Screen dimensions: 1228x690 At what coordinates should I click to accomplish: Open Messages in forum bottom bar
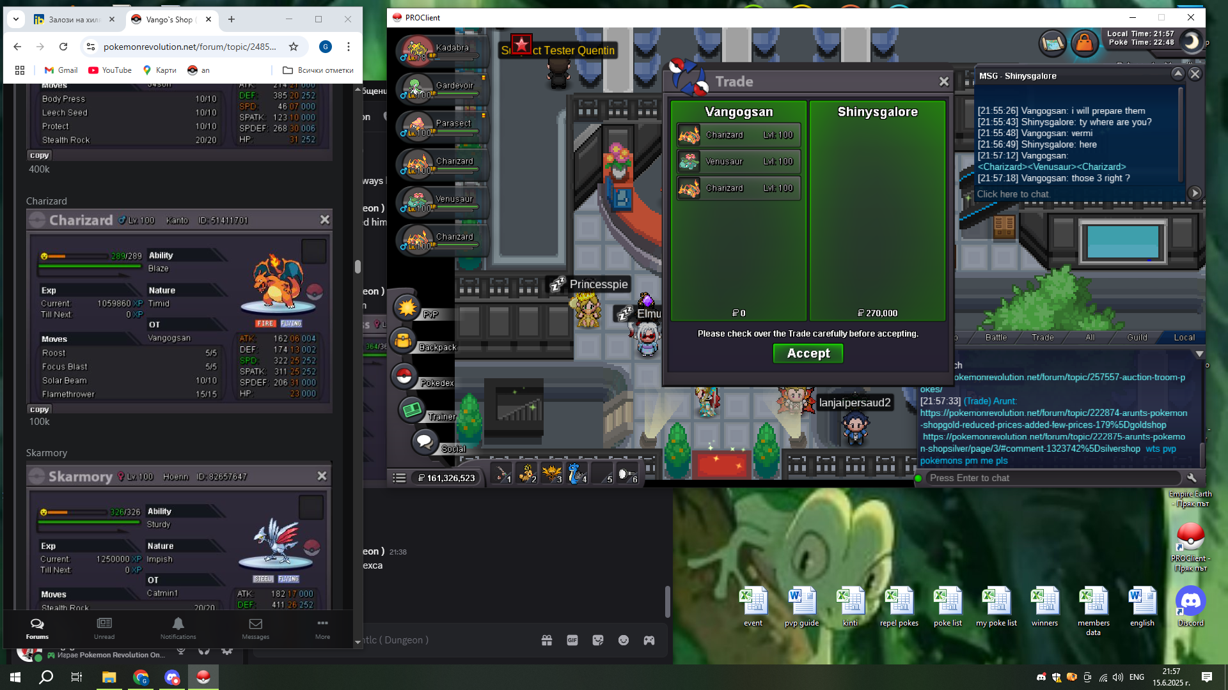pos(255,628)
